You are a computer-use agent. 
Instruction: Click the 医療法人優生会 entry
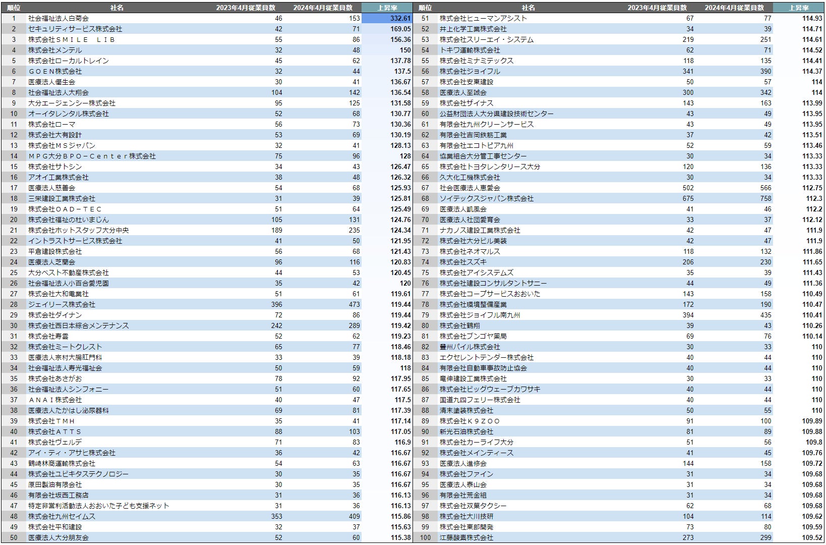click(x=51, y=82)
